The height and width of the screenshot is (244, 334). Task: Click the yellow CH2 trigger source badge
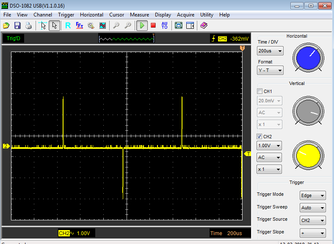tap(222, 39)
